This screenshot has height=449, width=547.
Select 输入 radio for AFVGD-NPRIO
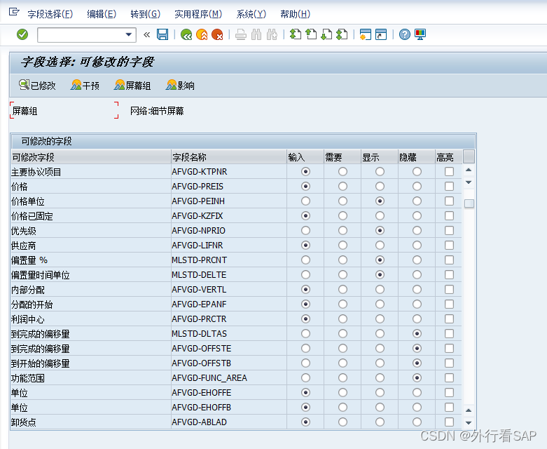tap(305, 231)
